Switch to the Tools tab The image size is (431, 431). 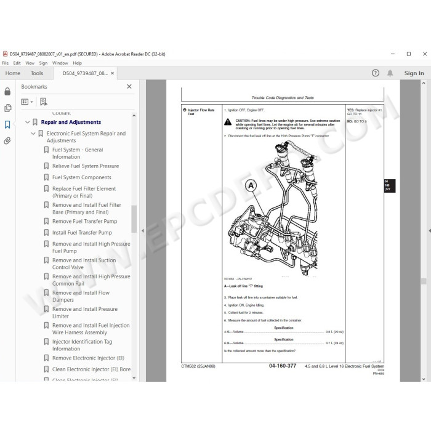(x=37, y=73)
